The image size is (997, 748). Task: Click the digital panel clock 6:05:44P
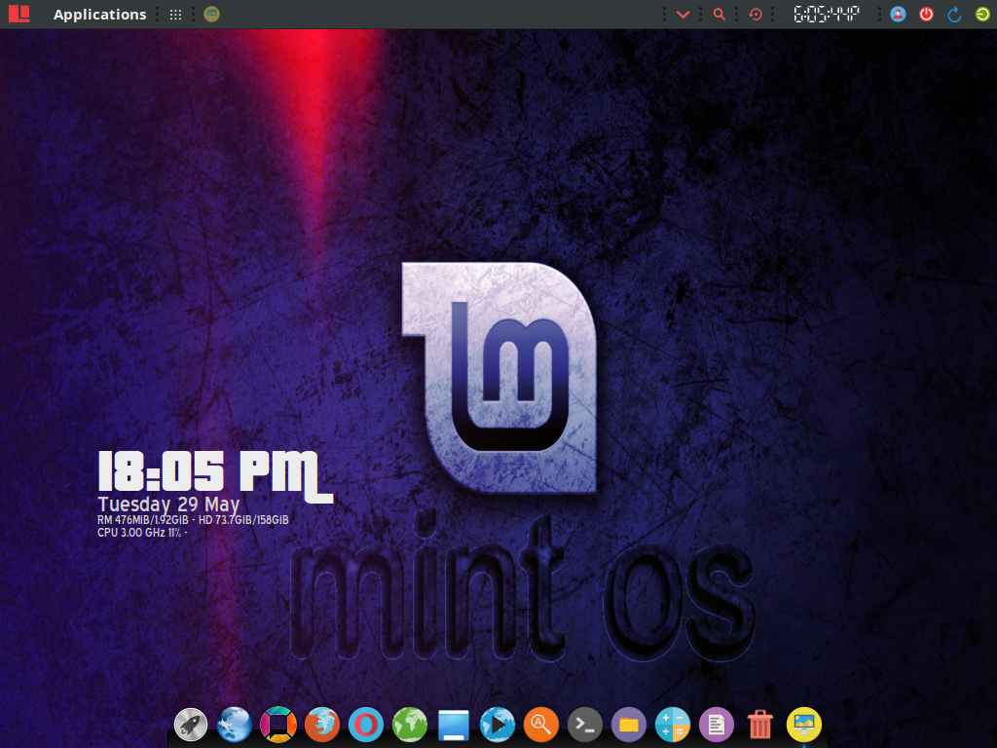[827, 14]
